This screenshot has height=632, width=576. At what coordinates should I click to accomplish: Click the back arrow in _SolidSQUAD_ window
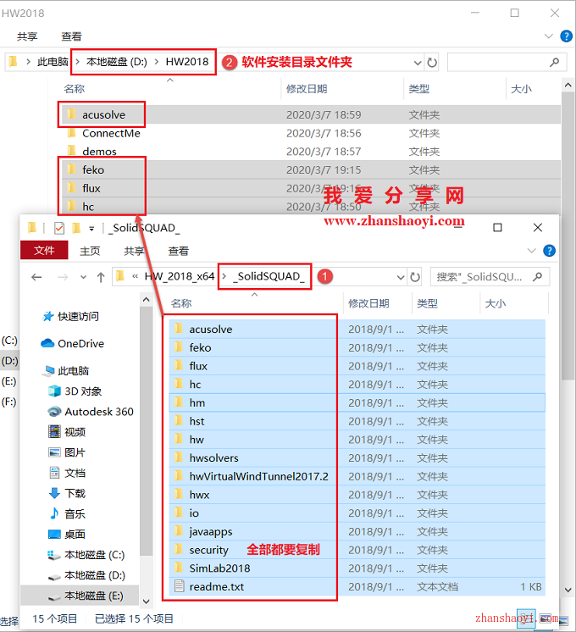coord(36,277)
